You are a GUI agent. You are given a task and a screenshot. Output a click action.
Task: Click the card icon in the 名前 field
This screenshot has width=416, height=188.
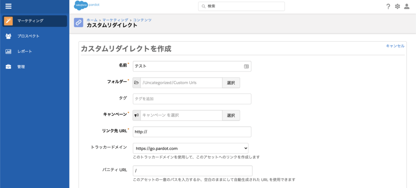click(246, 66)
